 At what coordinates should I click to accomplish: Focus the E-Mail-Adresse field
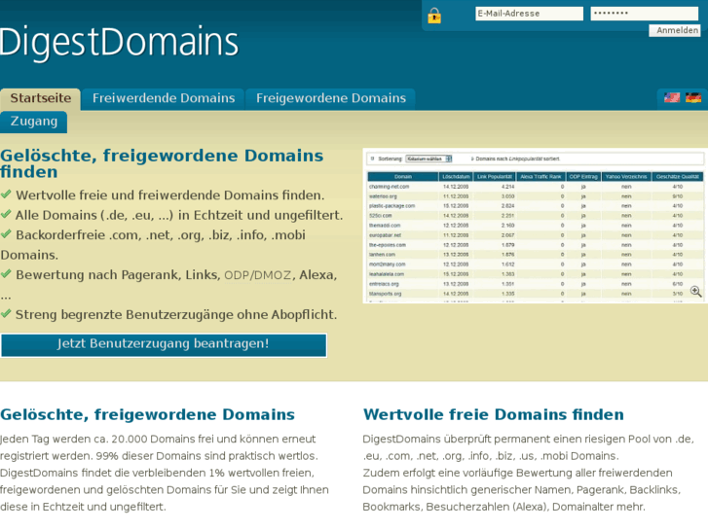529,14
